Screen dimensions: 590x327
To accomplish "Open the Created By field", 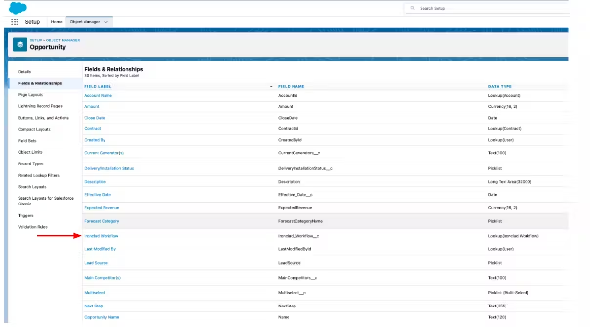I will (x=95, y=140).
